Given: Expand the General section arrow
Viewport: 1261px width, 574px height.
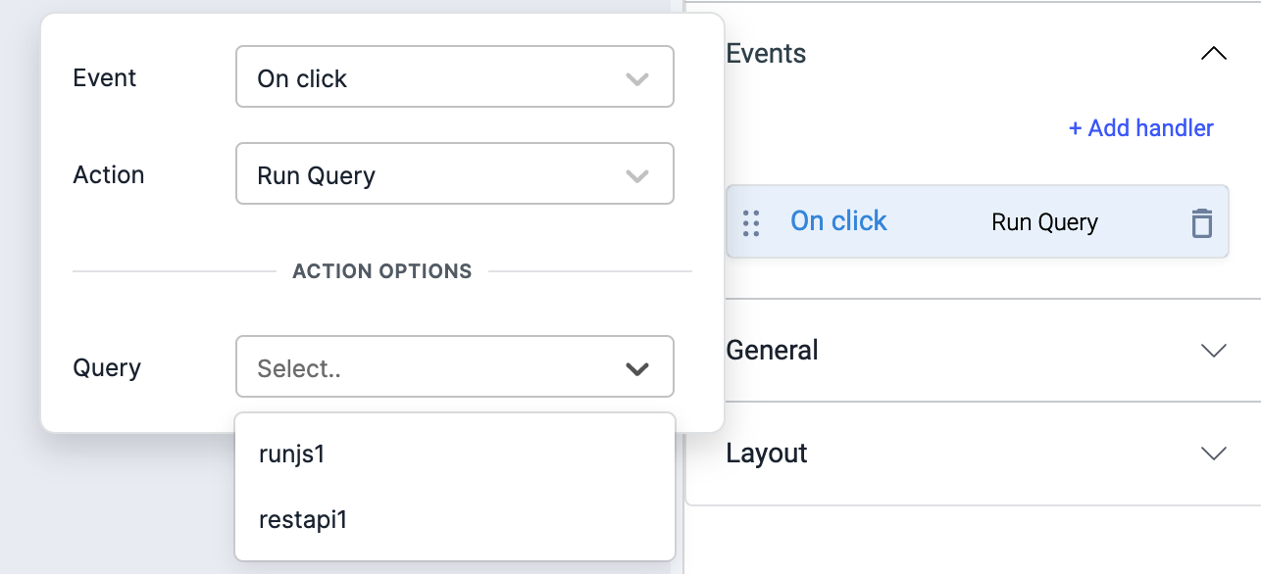Looking at the screenshot, I should tap(1213, 351).
